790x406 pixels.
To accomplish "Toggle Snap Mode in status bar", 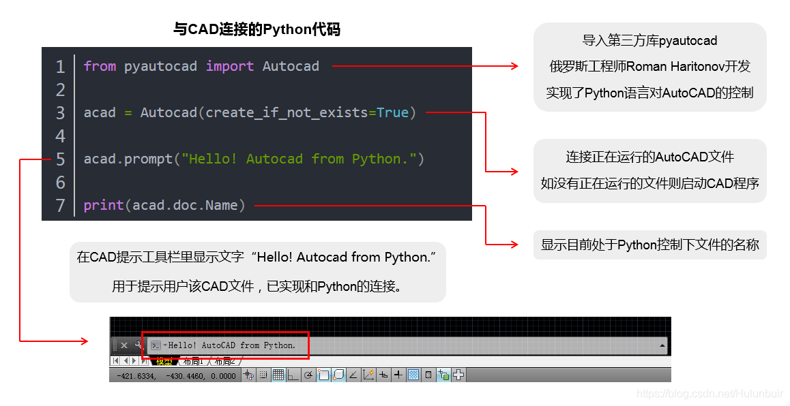I will pyautogui.click(x=263, y=374).
